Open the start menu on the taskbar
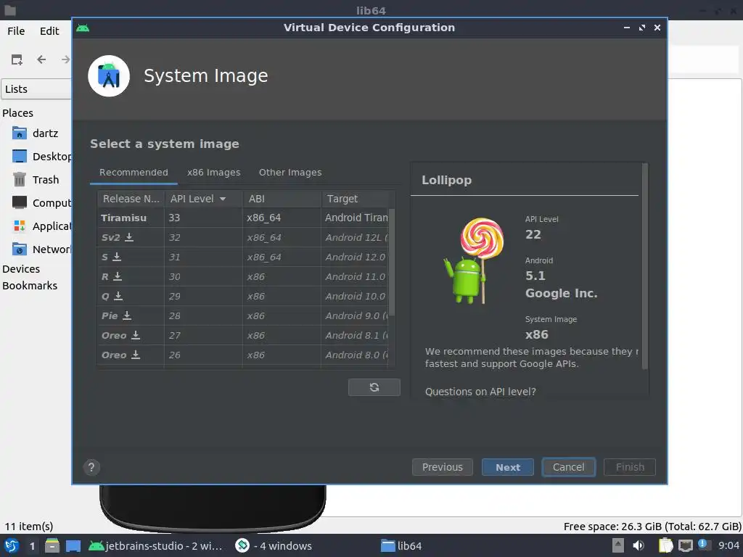743x557 pixels. tap(12, 545)
